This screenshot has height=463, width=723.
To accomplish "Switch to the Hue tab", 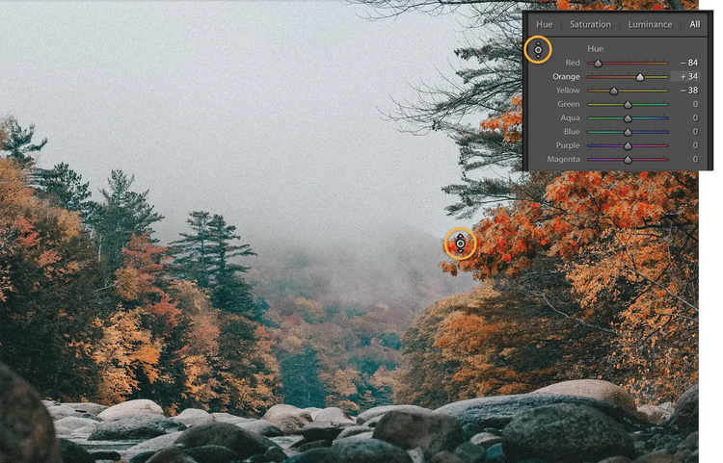I will pyautogui.click(x=545, y=24).
